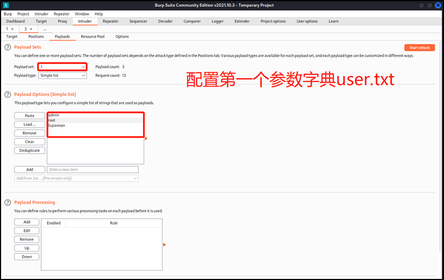Open the Project options tab

(273, 21)
